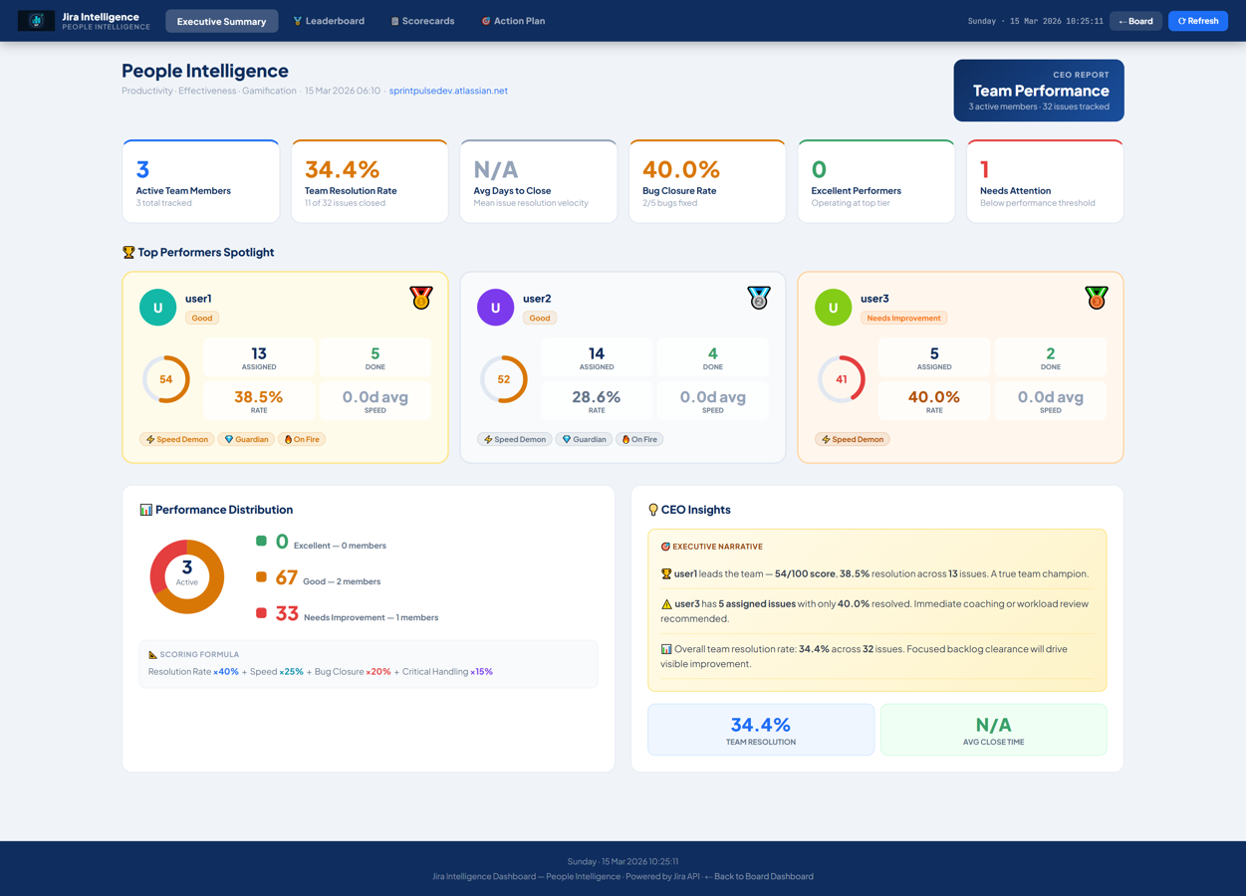Image resolution: width=1246 pixels, height=896 pixels.
Task: Click the Jira Intelligence logo icon
Action: click(x=37, y=20)
